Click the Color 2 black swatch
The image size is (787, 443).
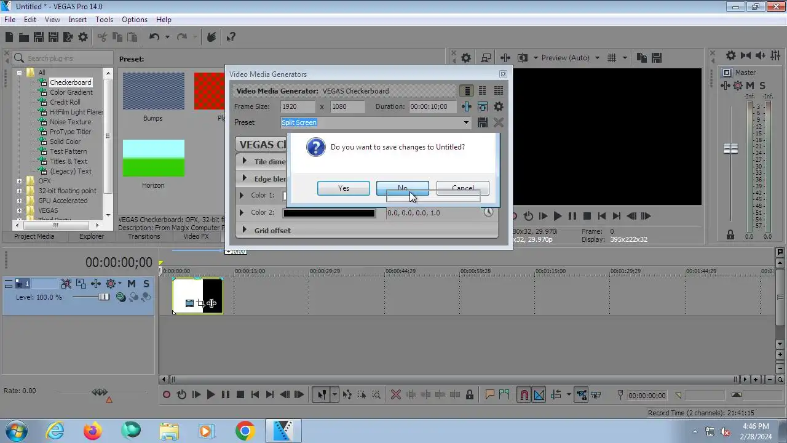329,213
